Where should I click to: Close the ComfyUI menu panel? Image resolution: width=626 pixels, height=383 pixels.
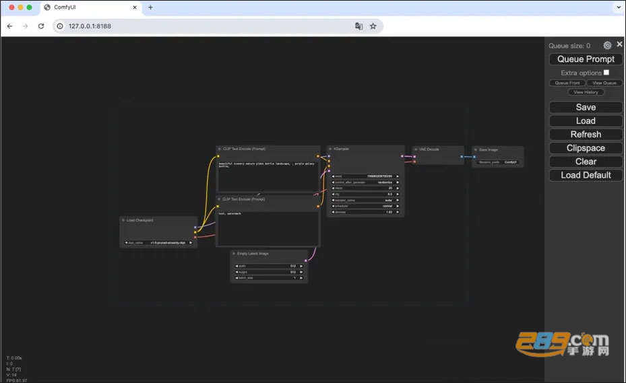click(x=619, y=44)
